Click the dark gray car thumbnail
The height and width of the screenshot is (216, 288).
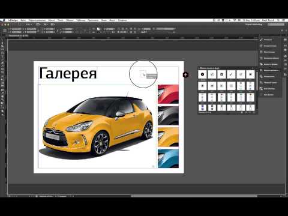[x=168, y=116]
